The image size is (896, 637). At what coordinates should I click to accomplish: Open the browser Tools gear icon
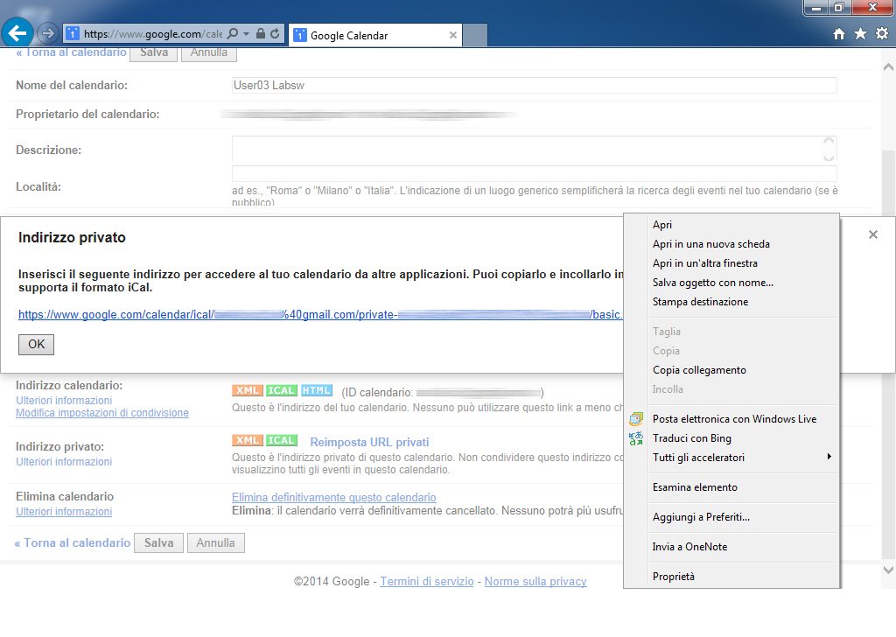[x=881, y=34]
